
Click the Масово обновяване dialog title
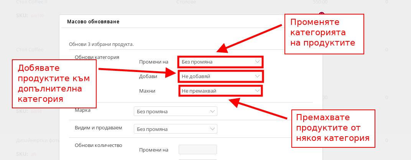93,22
